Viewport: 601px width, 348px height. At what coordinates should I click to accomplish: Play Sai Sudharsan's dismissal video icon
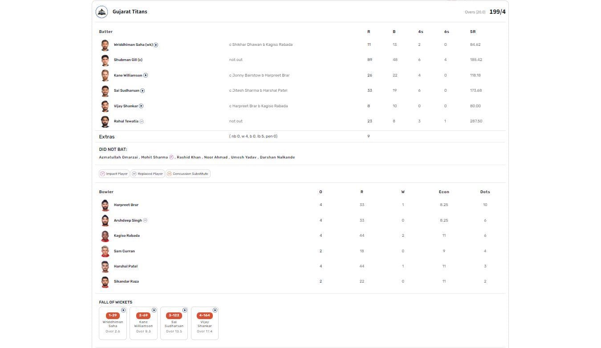click(142, 91)
